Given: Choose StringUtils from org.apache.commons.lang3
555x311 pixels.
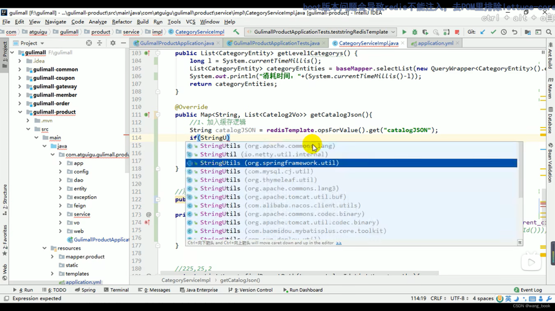Looking at the screenshot, I should pos(351,189).
